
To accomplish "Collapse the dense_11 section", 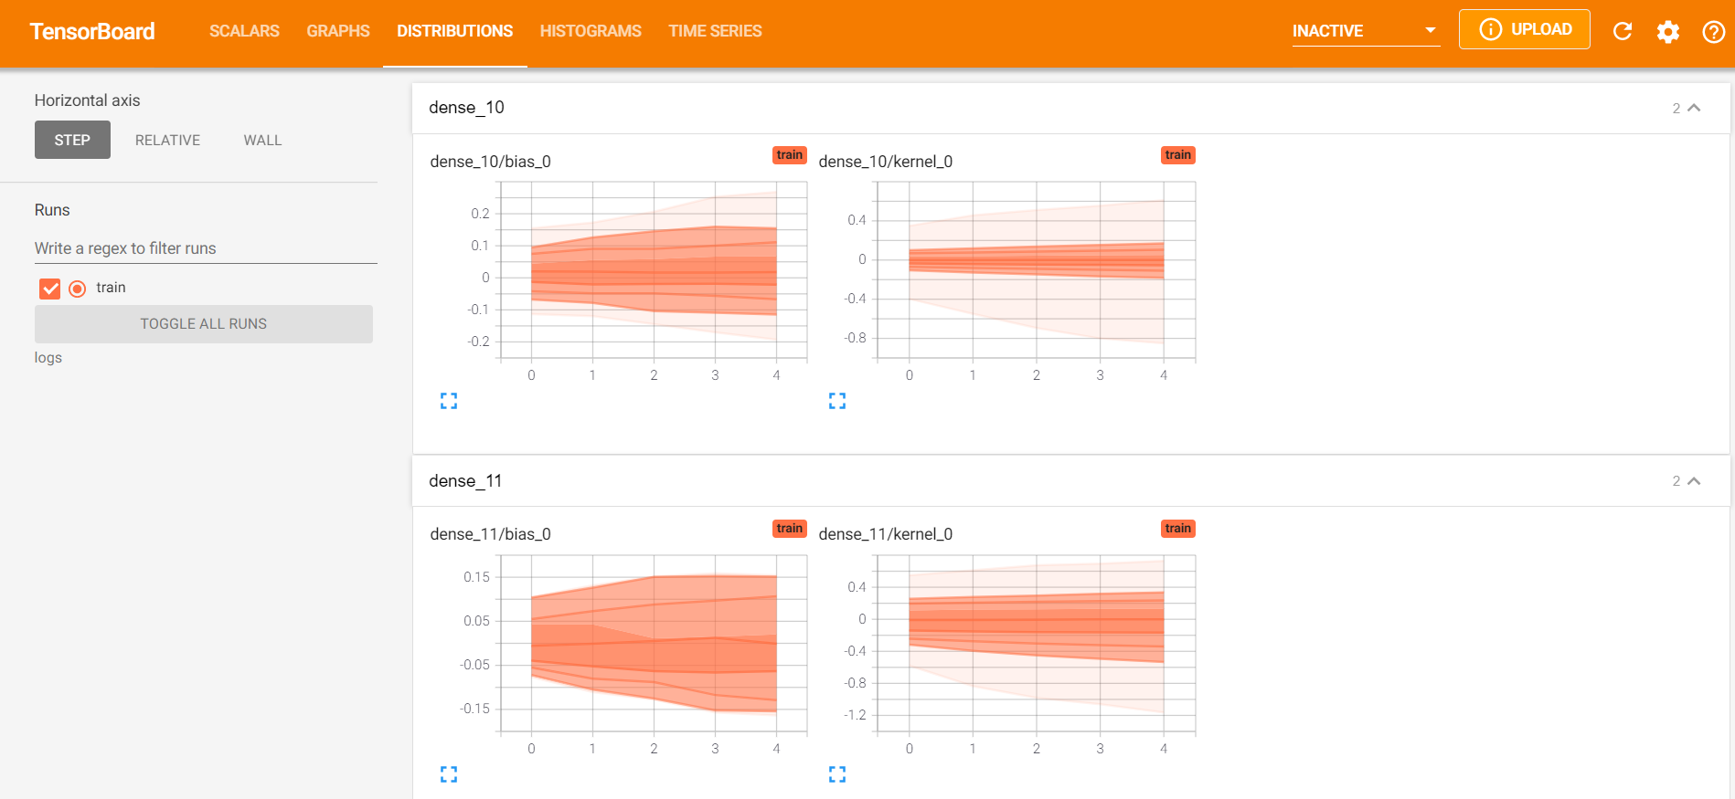I will click(1693, 481).
